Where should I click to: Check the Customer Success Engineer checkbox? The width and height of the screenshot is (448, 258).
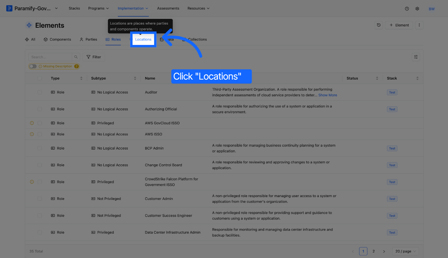[40, 216]
